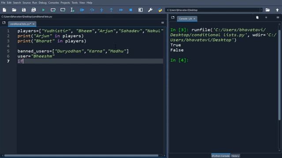
Task: Interrupt kernel stop icon in console
Action: (266, 18)
